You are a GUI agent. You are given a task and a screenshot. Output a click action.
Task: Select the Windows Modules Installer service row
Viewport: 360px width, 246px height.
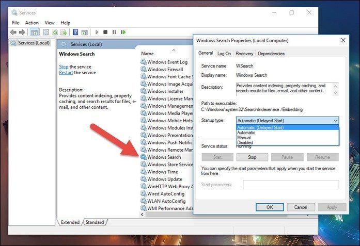point(167,128)
